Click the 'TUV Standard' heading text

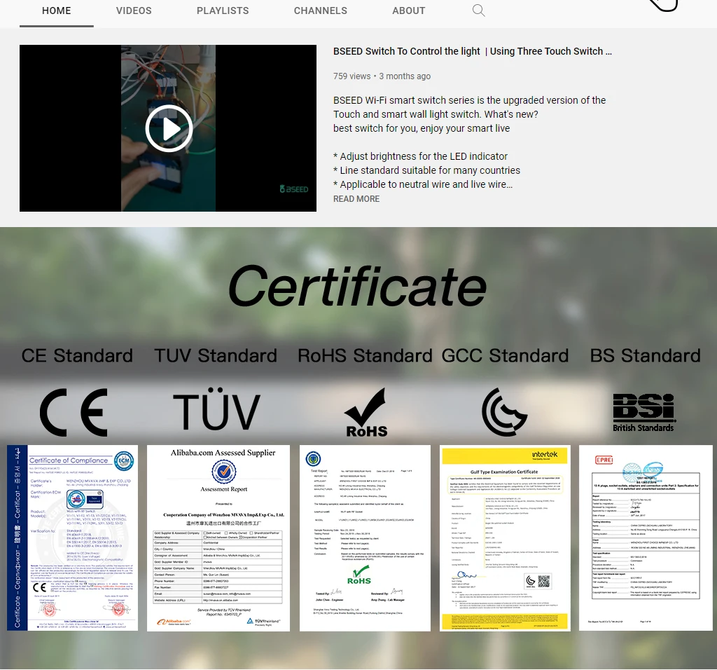tap(216, 355)
